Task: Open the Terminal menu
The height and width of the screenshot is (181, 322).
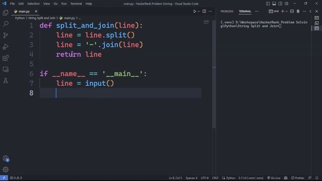Action: click(x=76, y=4)
